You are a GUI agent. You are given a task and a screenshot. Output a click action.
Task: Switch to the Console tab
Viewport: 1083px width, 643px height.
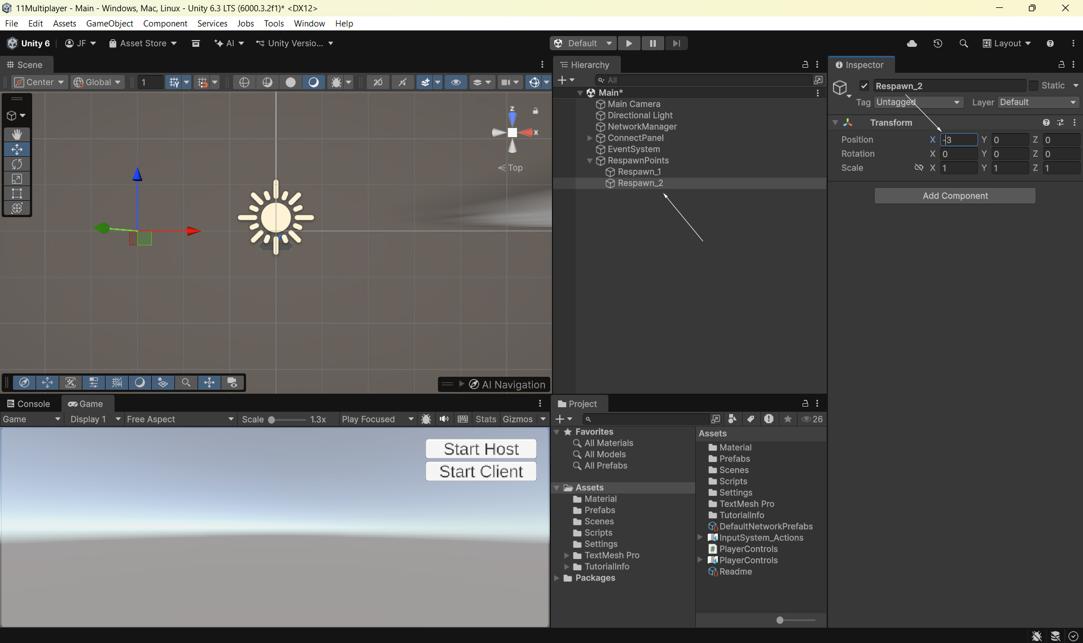[x=28, y=404]
